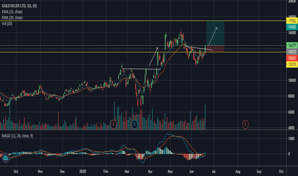
Task: Click the Jun label on time axis
Action: coord(192,172)
